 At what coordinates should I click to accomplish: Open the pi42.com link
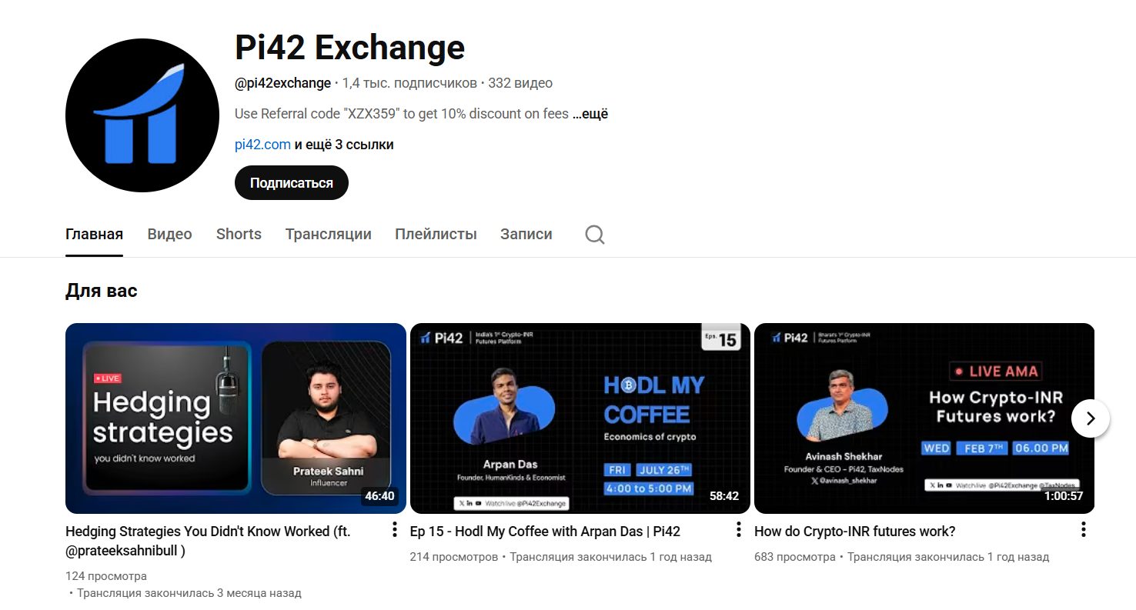point(262,145)
